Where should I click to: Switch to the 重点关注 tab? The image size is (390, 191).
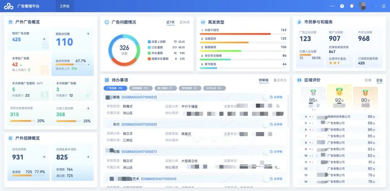(280, 80)
